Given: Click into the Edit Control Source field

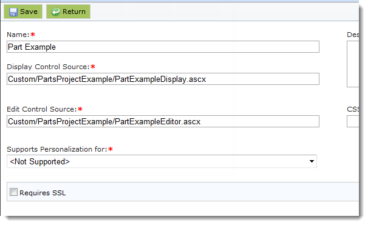Looking at the screenshot, I should (163, 121).
